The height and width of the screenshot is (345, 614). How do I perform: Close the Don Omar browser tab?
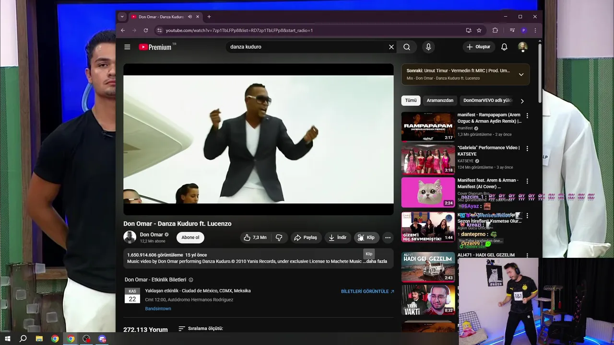(x=199, y=17)
